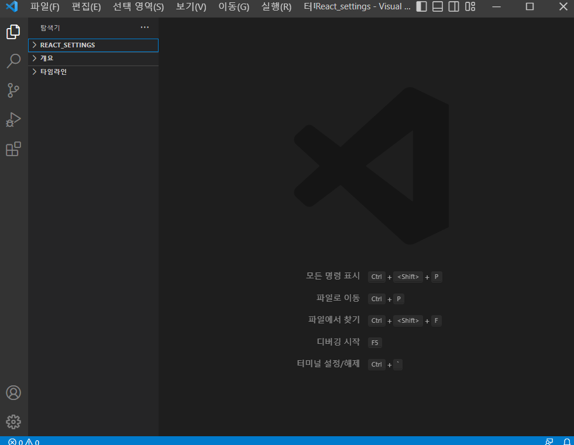Toggle the primary side bar layout icon
Viewport: 574px width, 445px height.
coord(421,6)
